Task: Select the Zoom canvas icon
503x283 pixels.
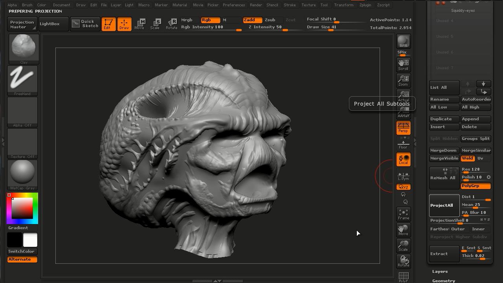Action: tap(403, 80)
